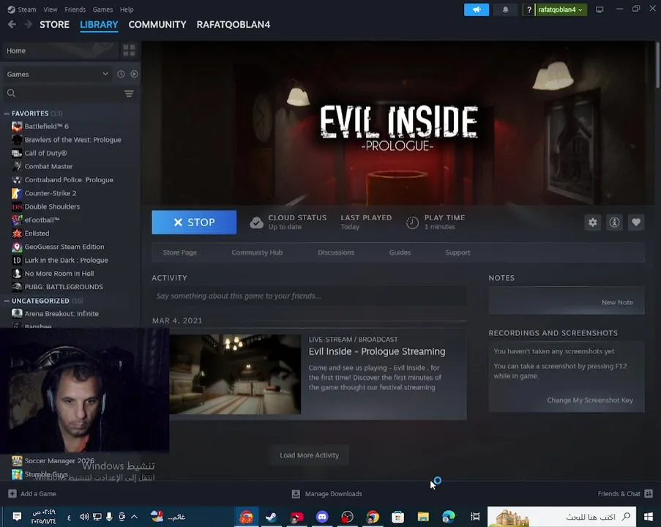Open game settings gear icon

[x=592, y=223]
